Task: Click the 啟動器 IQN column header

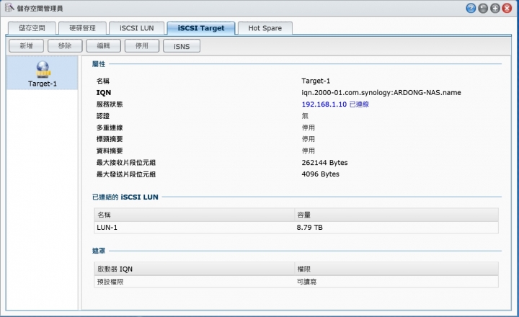Action: [195, 269]
